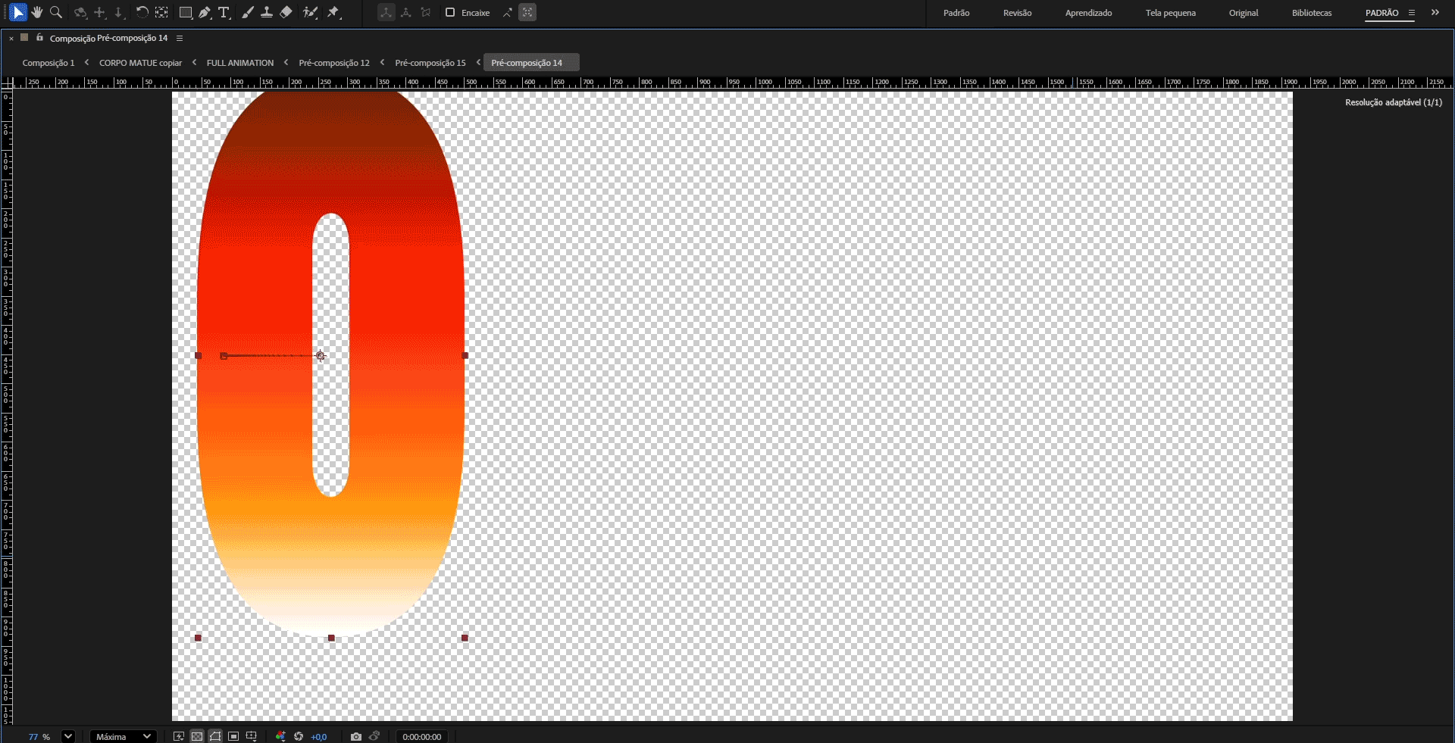The image size is (1455, 743).
Task: Open the FULL ANIMATION composition breadcrumb
Action: (x=240, y=63)
